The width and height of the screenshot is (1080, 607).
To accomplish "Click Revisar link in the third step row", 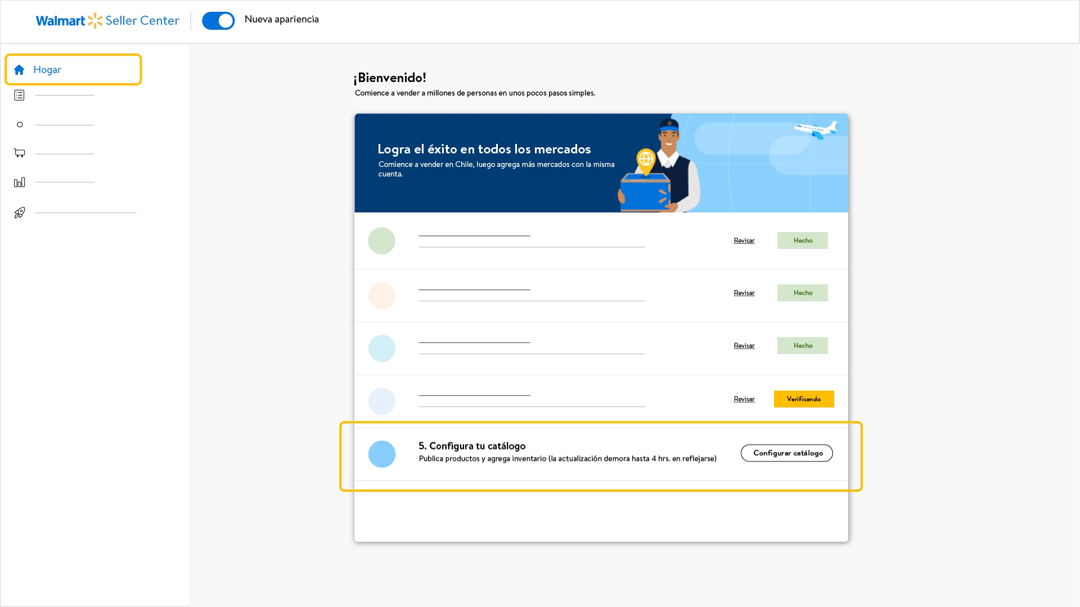I will (x=744, y=346).
